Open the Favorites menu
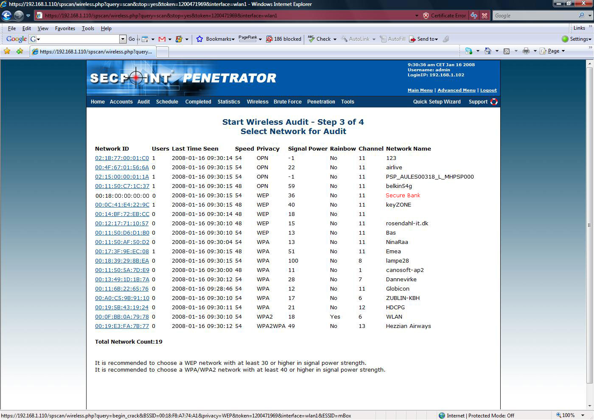The height and width of the screenshot is (420, 594). point(65,28)
